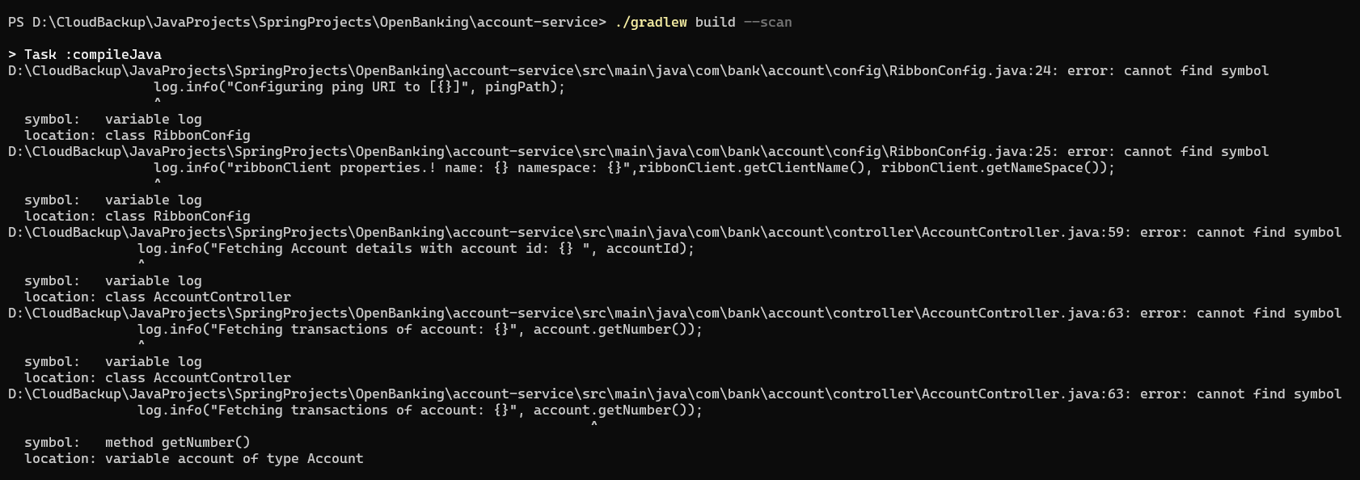
Task: Click the first "location: class AccountController" line
Action: [x=158, y=297]
